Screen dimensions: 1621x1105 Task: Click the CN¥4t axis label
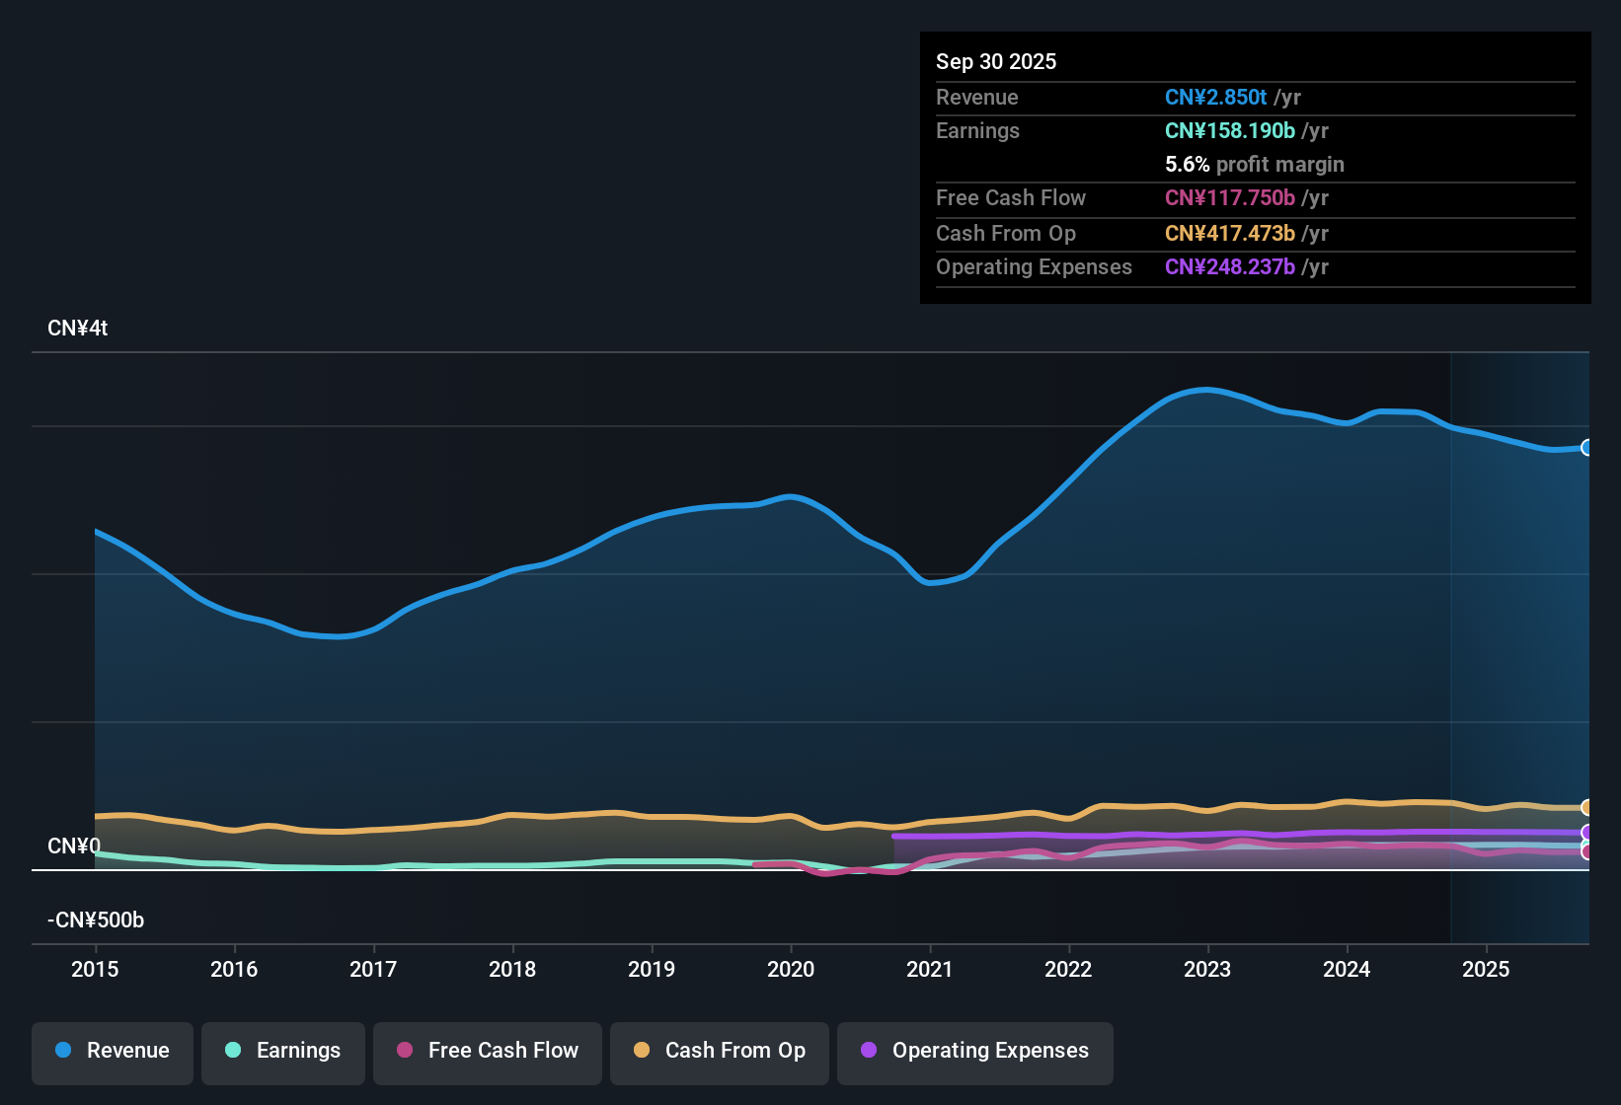[x=77, y=328]
